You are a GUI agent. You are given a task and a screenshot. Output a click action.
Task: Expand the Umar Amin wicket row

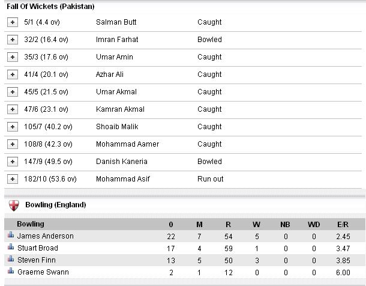coord(13,57)
